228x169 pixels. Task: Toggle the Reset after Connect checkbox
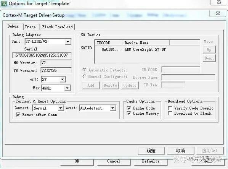click(18, 115)
